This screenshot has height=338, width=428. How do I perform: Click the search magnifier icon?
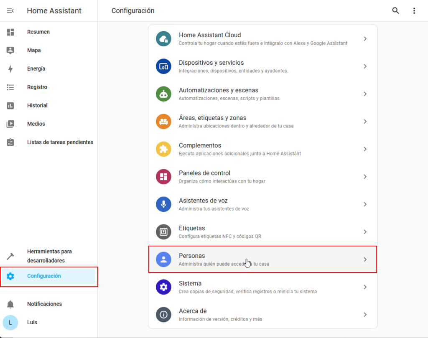point(395,11)
